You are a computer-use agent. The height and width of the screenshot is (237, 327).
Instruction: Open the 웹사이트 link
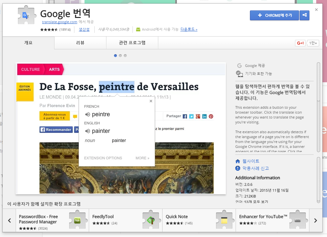[251, 161]
